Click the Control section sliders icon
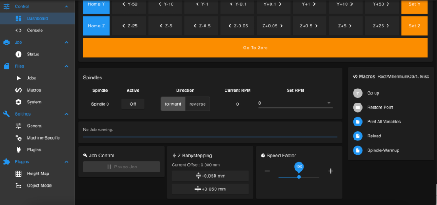437x205 pixels. click(x=7, y=7)
